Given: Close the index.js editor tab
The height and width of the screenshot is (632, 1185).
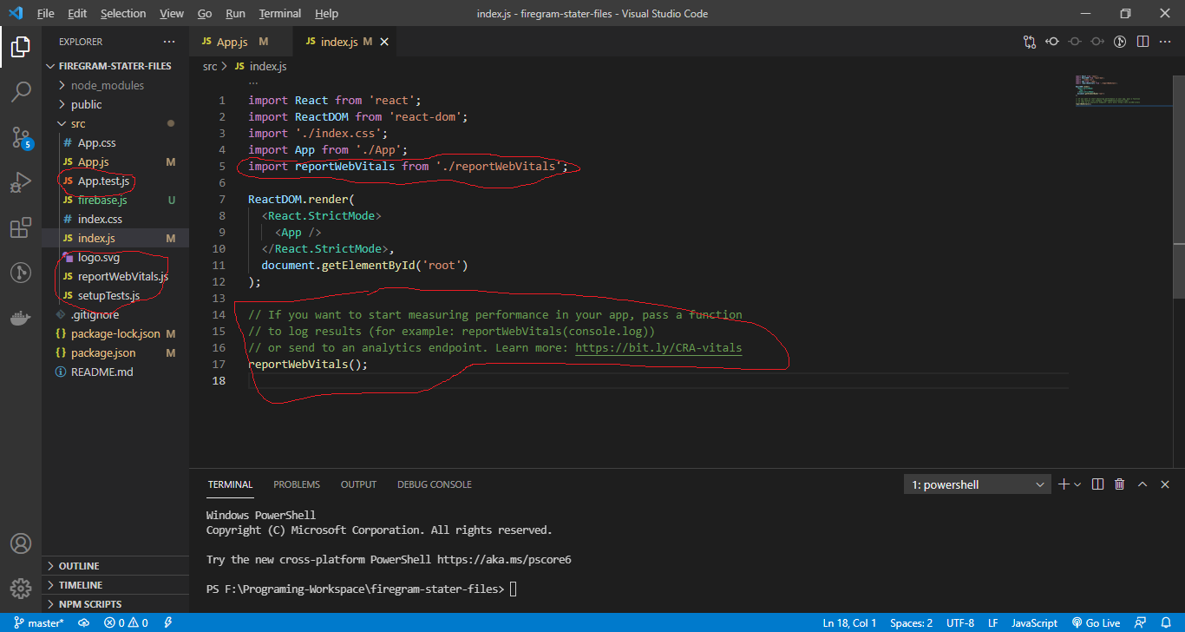Looking at the screenshot, I should pyautogui.click(x=384, y=42).
